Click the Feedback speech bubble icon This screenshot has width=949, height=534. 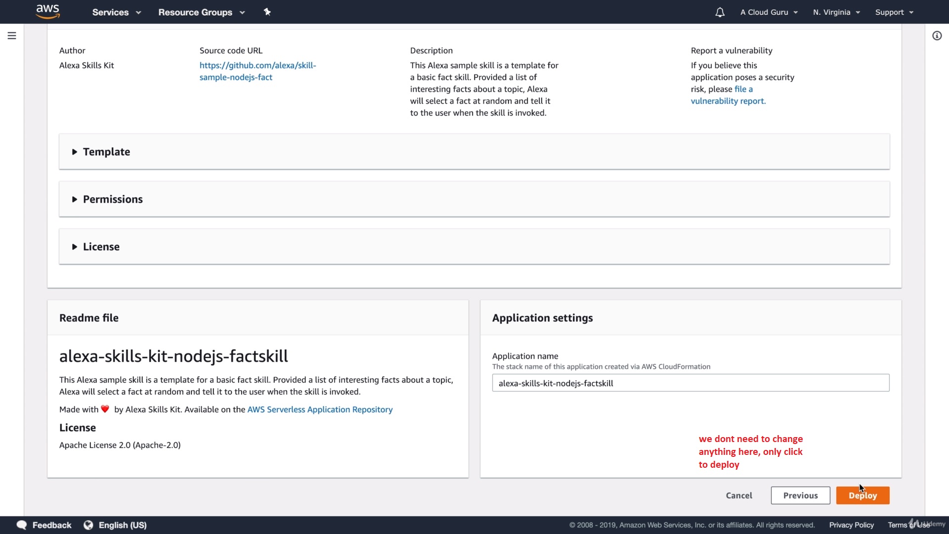pyautogui.click(x=22, y=525)
